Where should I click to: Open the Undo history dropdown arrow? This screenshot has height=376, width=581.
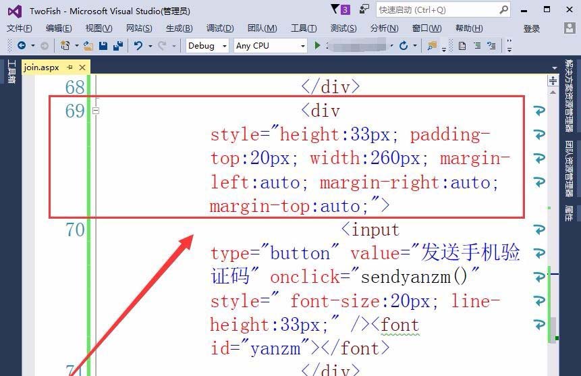(x=150, y=46)
